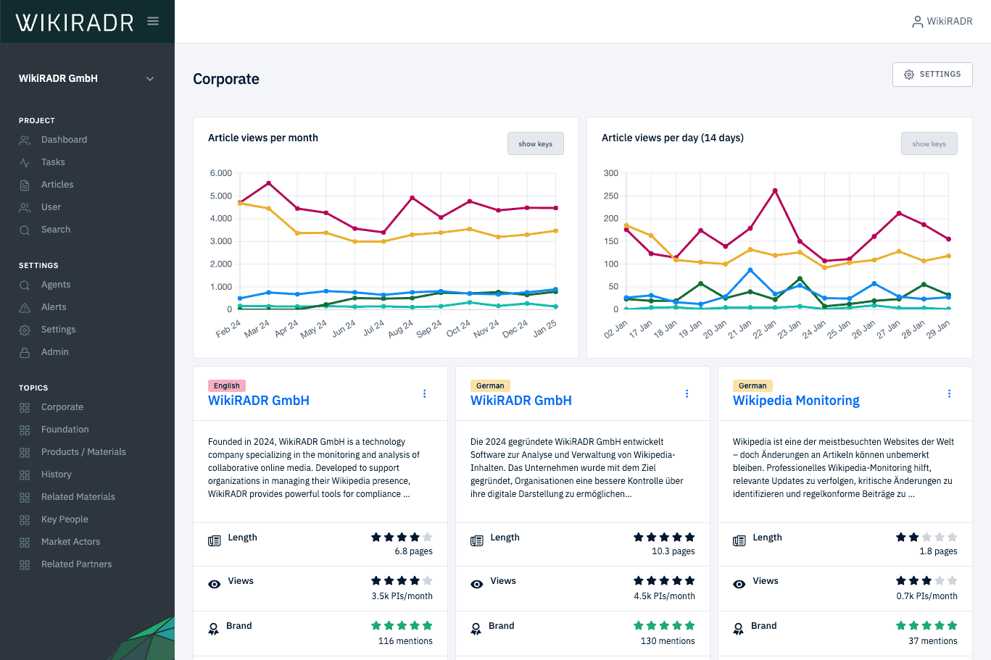This screenshot has height=660, width=991.
Task: Expand the WikiRADR GmbH organization dropdown
Action: tap(150, 78)
